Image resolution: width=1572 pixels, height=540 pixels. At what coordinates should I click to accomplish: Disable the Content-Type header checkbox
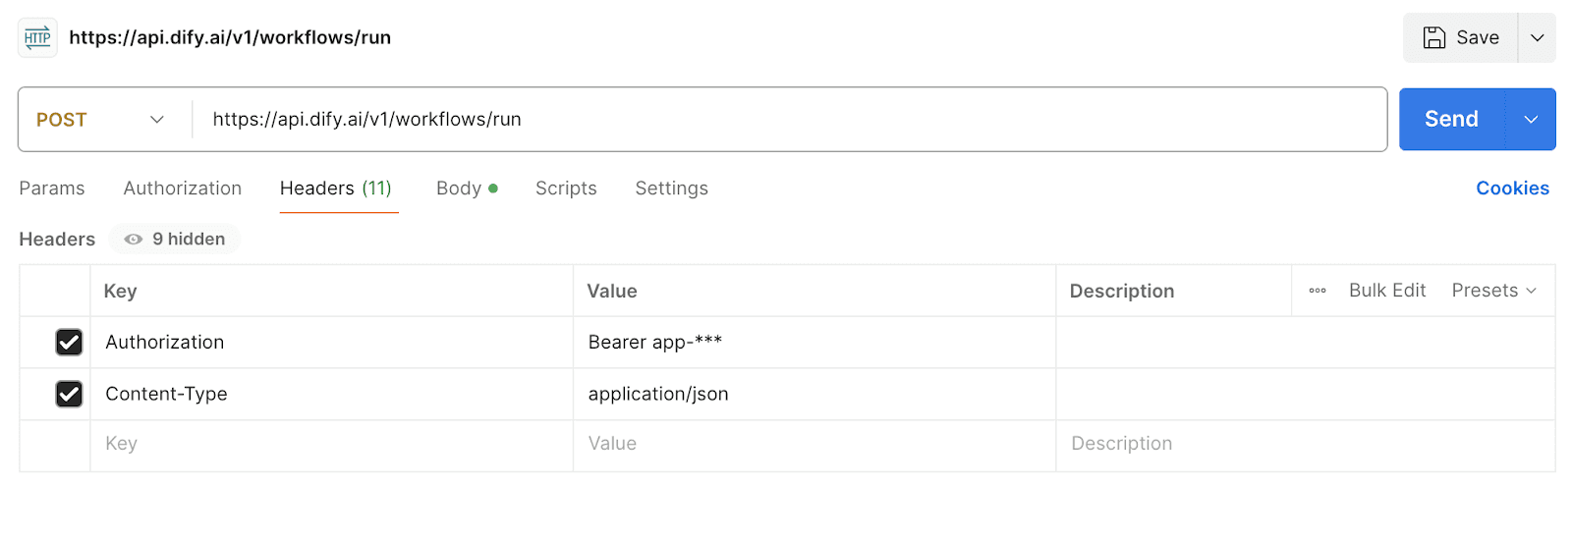tap(69, 394)
